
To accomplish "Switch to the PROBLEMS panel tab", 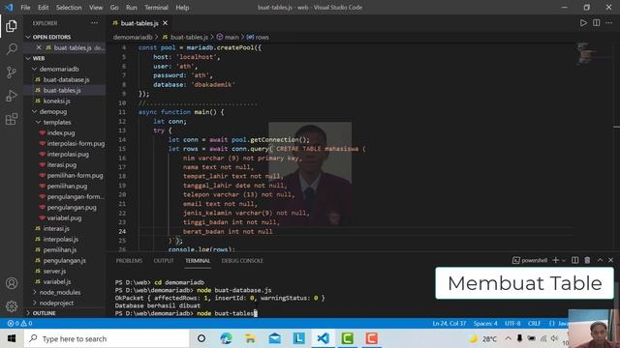I will click(x=129, y=261).
